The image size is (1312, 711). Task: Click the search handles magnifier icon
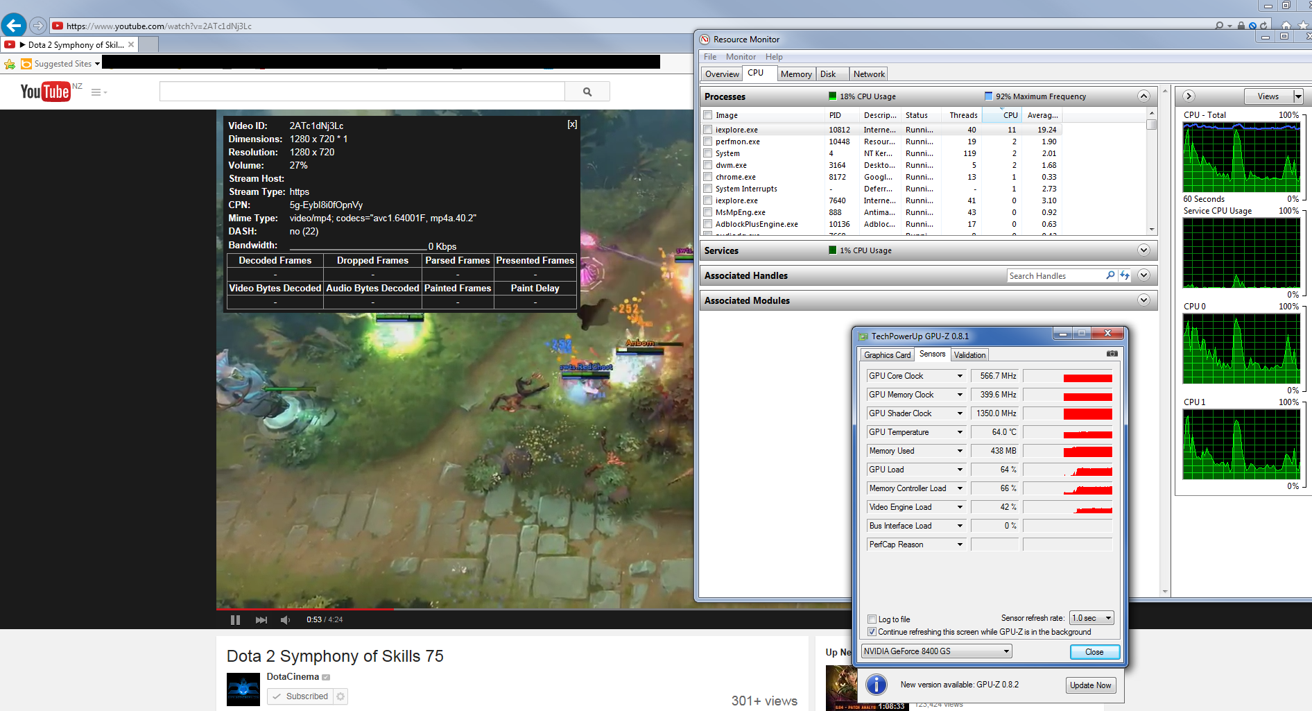click(x=1110, y=275)
